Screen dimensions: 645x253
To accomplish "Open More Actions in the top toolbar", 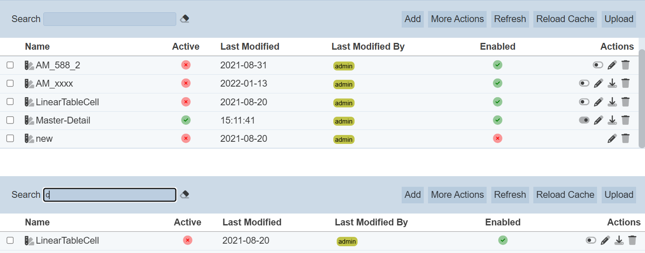I will pyautogui.click(x=457, y=19).
